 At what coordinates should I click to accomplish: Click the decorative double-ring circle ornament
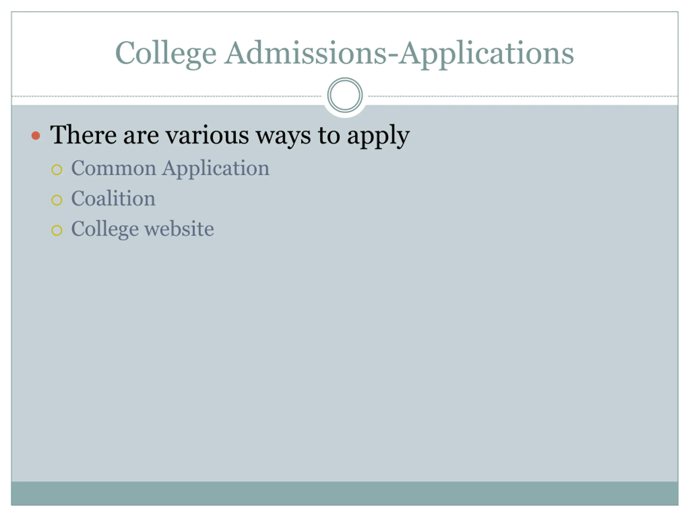(x=345, y=95)
